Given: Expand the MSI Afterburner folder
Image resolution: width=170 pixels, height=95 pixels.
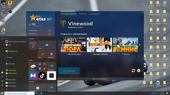Looking at the screenshot, I should tap(16, 86).
